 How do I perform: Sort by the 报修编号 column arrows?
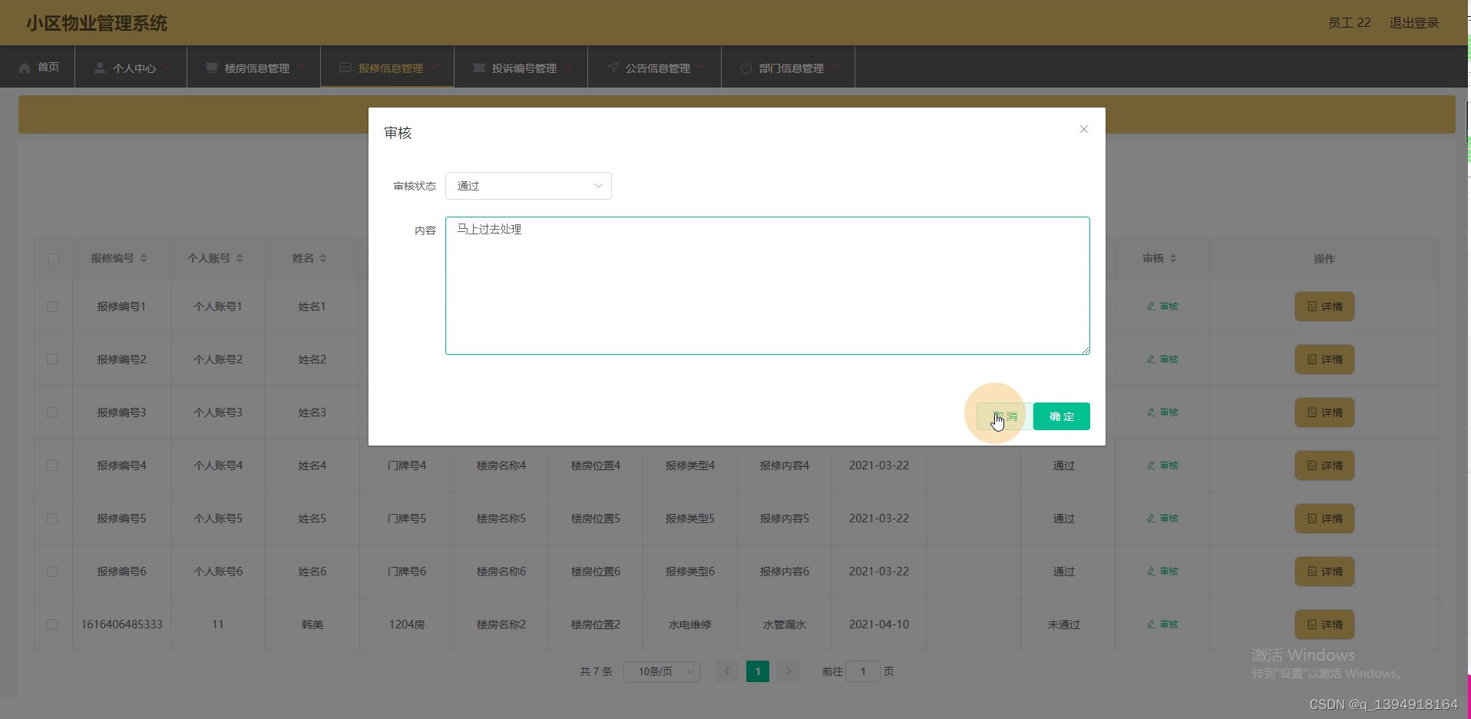[x=144, y=258]
